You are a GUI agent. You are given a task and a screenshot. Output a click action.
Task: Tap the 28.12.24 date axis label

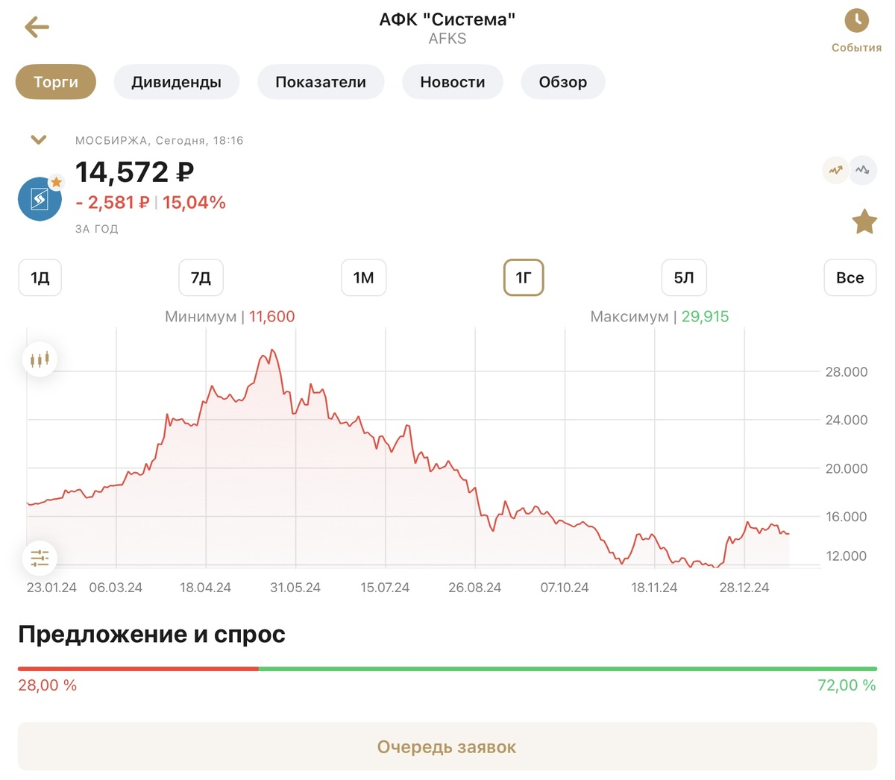pyautogui.click(x=744, y=588)
